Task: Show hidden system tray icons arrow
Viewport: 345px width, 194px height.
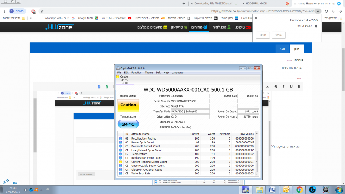Action: coord(41,190)
